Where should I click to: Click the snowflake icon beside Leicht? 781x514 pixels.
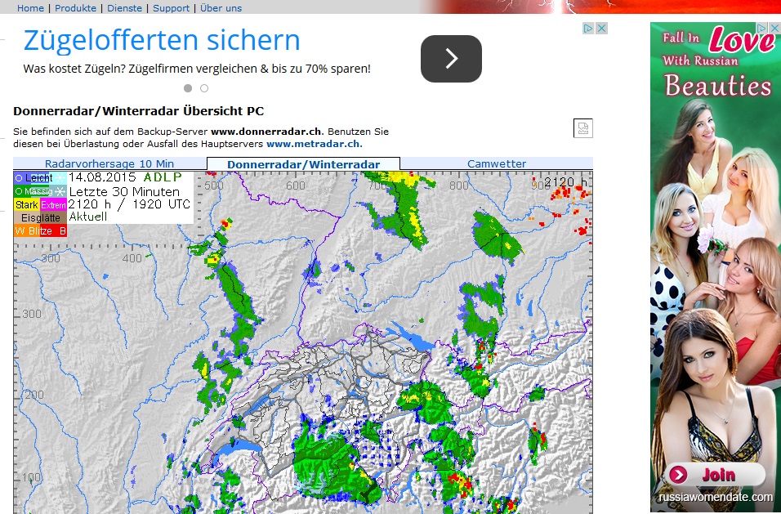click(60, 178)
